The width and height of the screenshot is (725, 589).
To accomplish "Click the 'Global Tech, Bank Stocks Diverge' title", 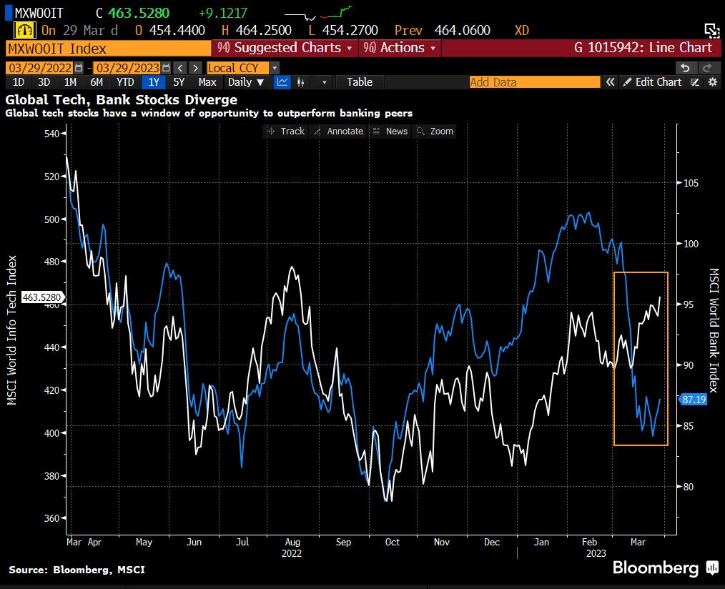I will click(121, 100).
